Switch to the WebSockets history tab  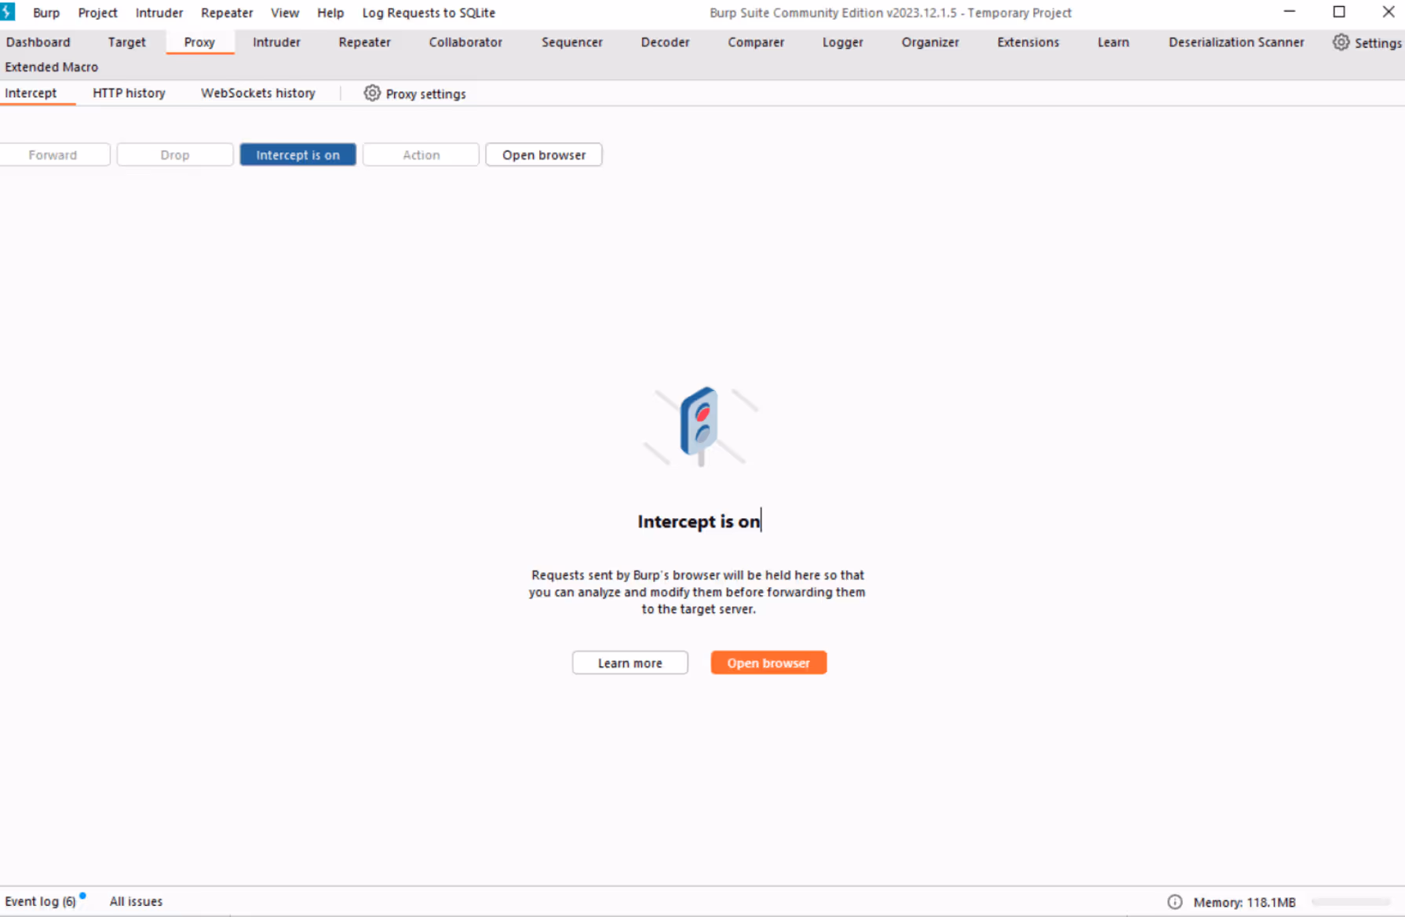click(x=257, y=93)
